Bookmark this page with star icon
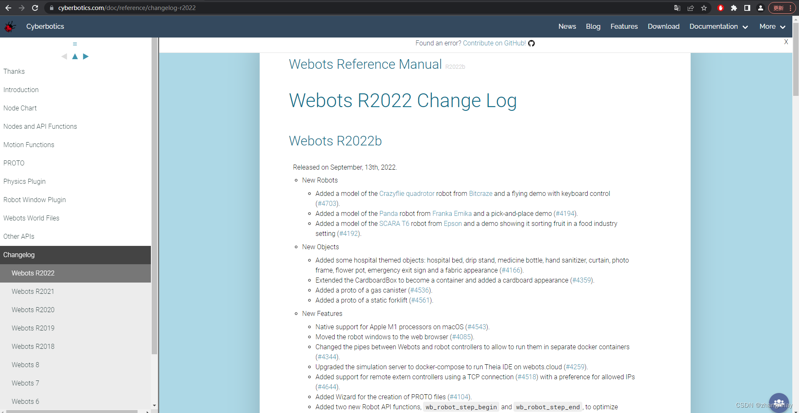This screenshot has height=413, width=799. [x=704, y=8]
